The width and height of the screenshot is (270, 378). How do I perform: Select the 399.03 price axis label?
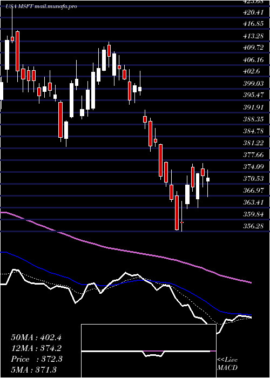coord(253,83)
